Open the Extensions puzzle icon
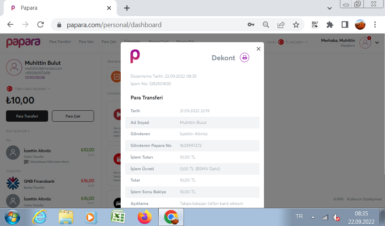This screenshot has width=385, height=226. (330, 24)
